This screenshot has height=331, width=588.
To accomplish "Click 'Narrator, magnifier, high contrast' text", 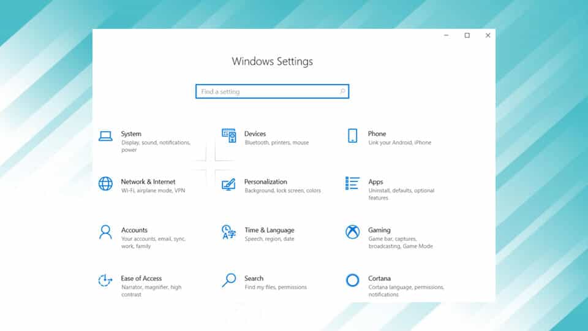I will (x=151, y=291).
